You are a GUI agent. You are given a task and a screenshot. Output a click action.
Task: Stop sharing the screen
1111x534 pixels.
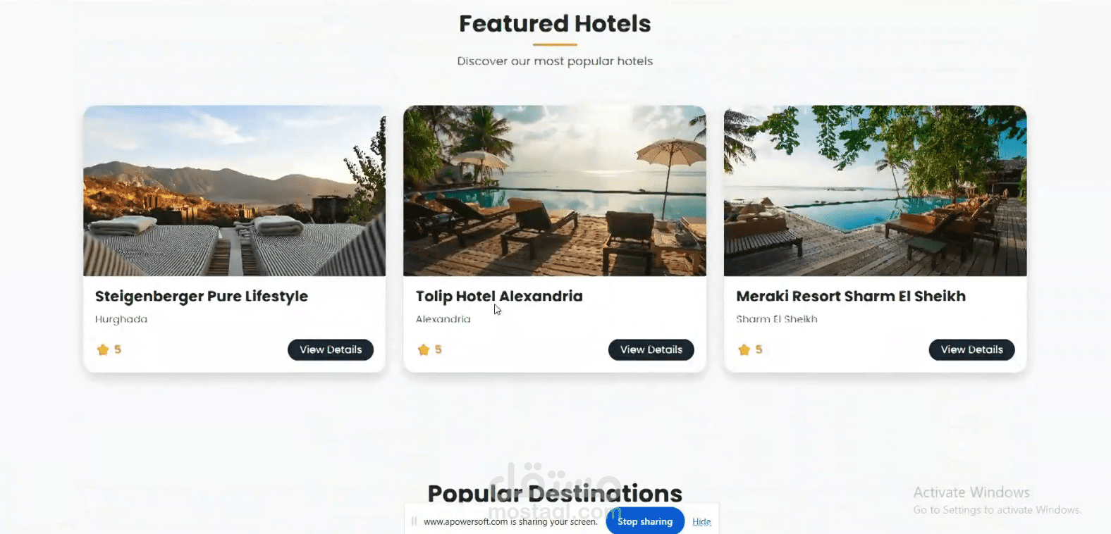(645, 521)
